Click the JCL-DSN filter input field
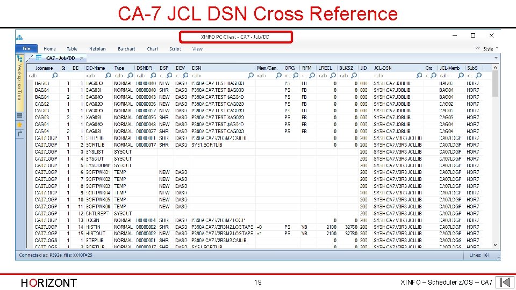This screenshot has width=516, height=290. pos(394,76)
